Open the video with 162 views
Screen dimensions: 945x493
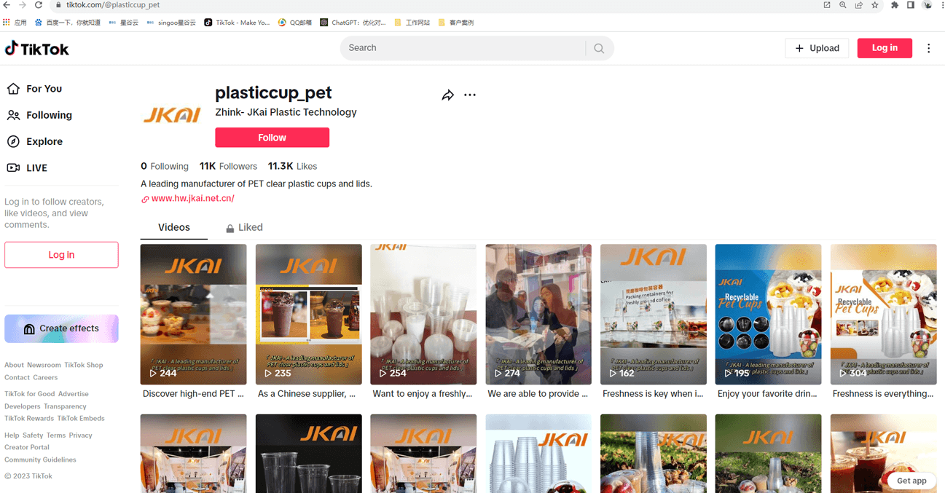pos(654,315)
